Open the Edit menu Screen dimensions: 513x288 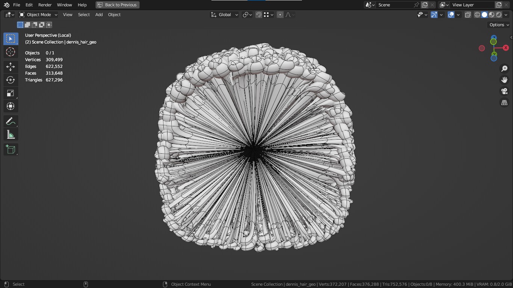29,5
